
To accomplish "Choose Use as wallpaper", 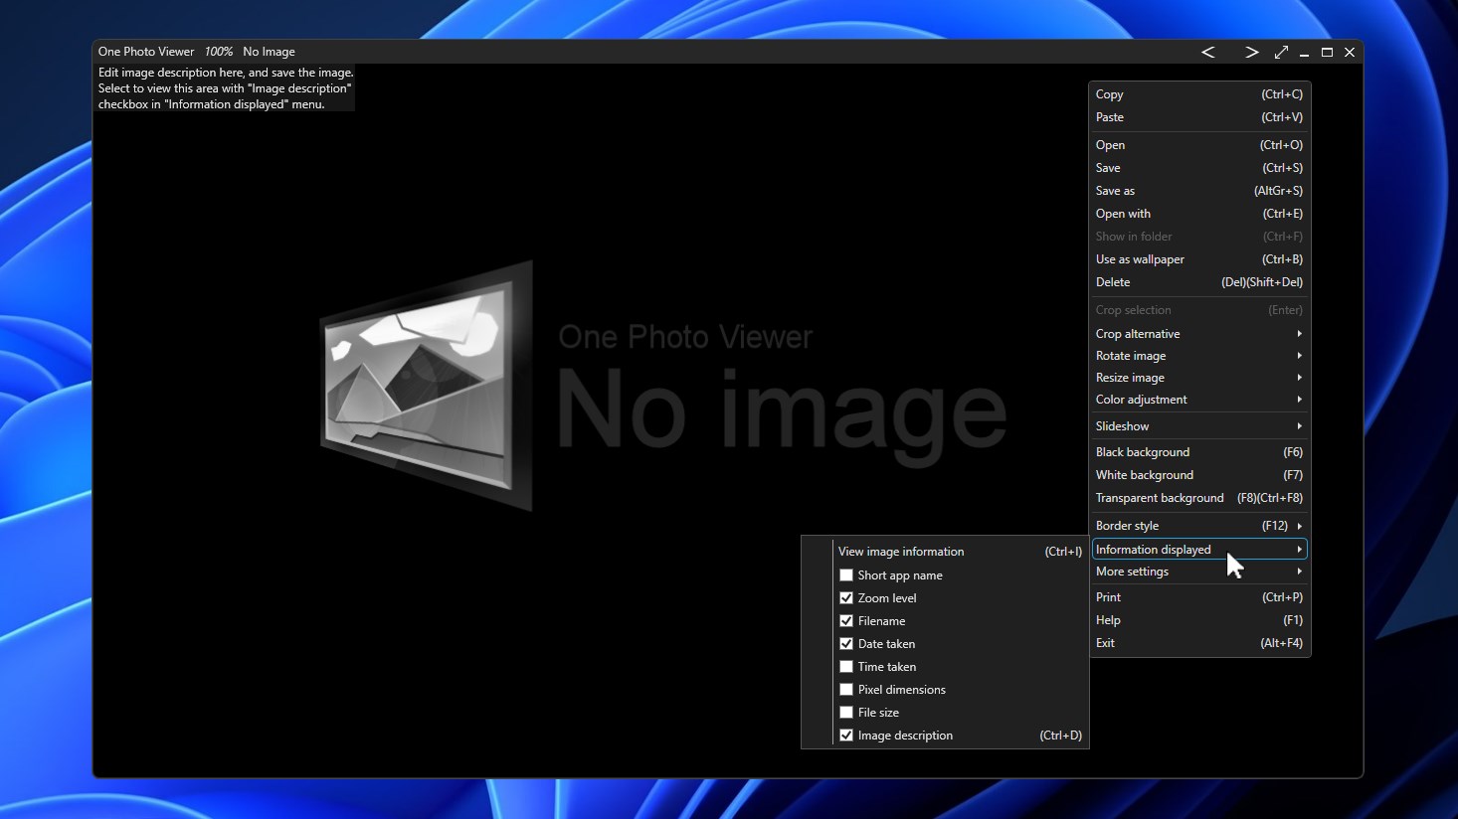I will pos(1140,258).
